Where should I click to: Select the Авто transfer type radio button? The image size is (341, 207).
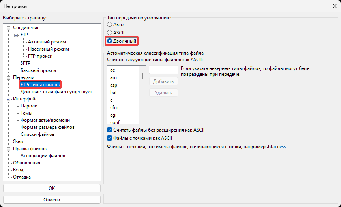click(110, 24)
